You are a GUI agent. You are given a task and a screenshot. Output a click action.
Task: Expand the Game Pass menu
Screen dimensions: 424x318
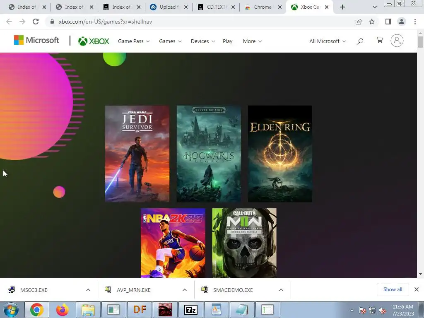click(x=134, y=41)
